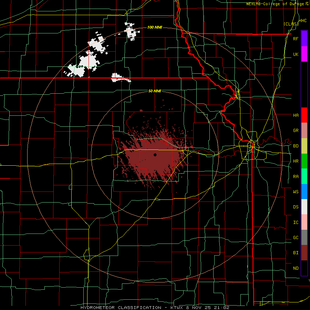
Task: Click the WS blue legend swatch
Action: click(x=304, y=192)
